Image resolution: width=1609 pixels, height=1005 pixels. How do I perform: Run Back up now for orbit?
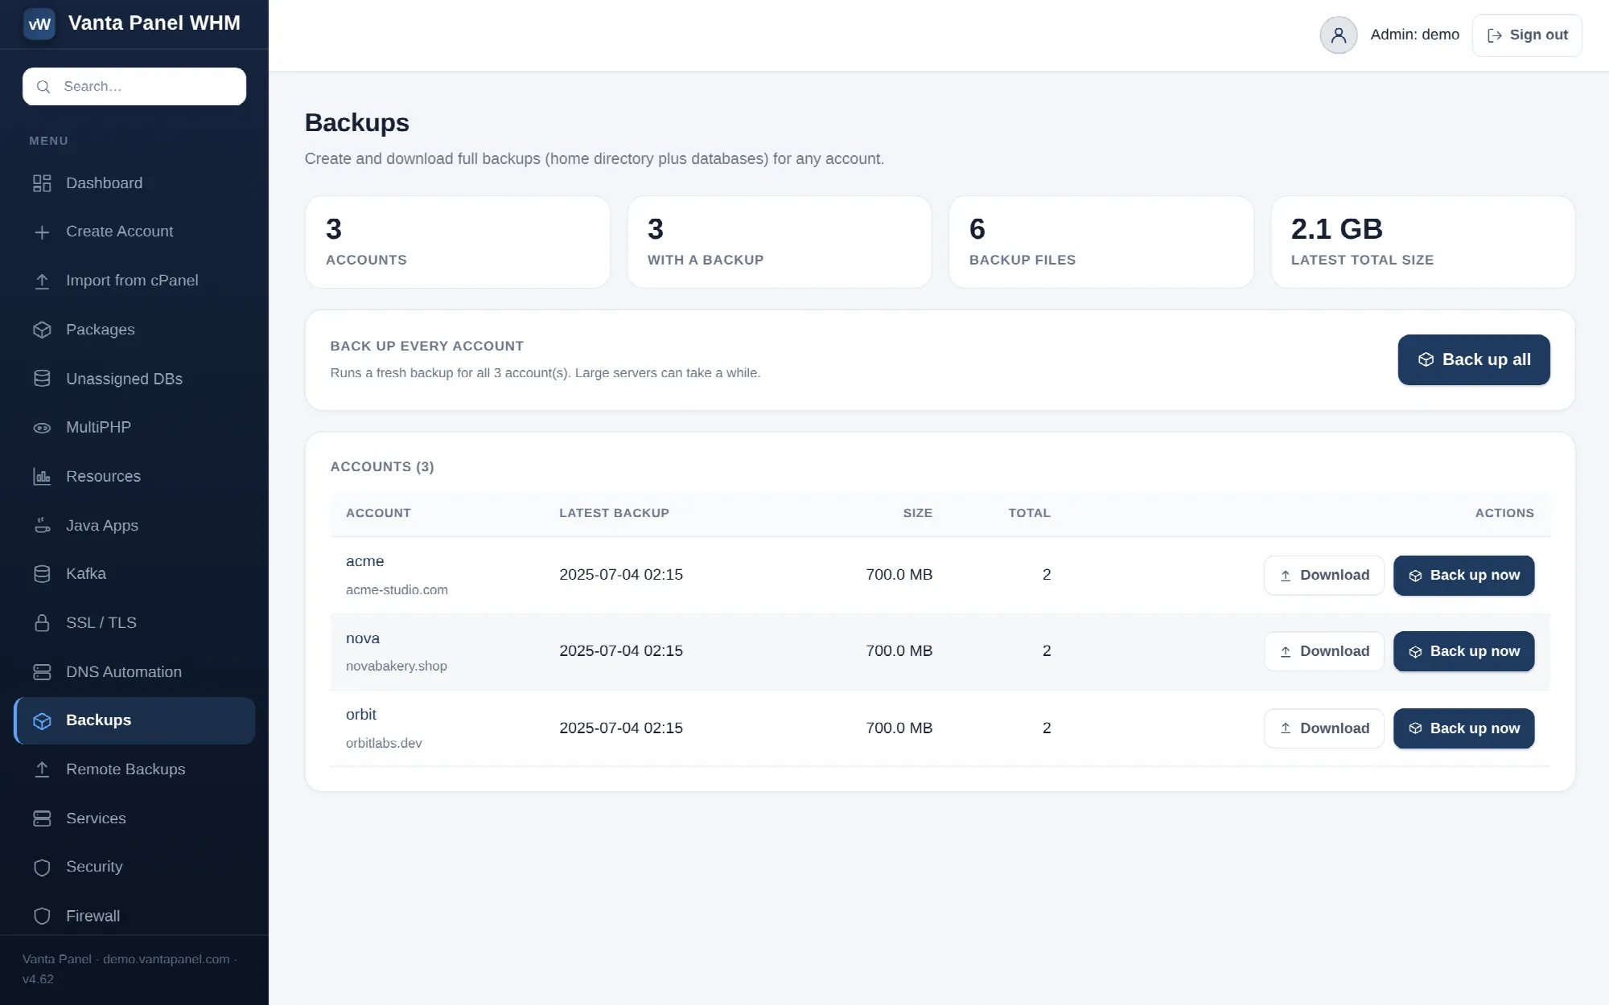[1463, 728]
